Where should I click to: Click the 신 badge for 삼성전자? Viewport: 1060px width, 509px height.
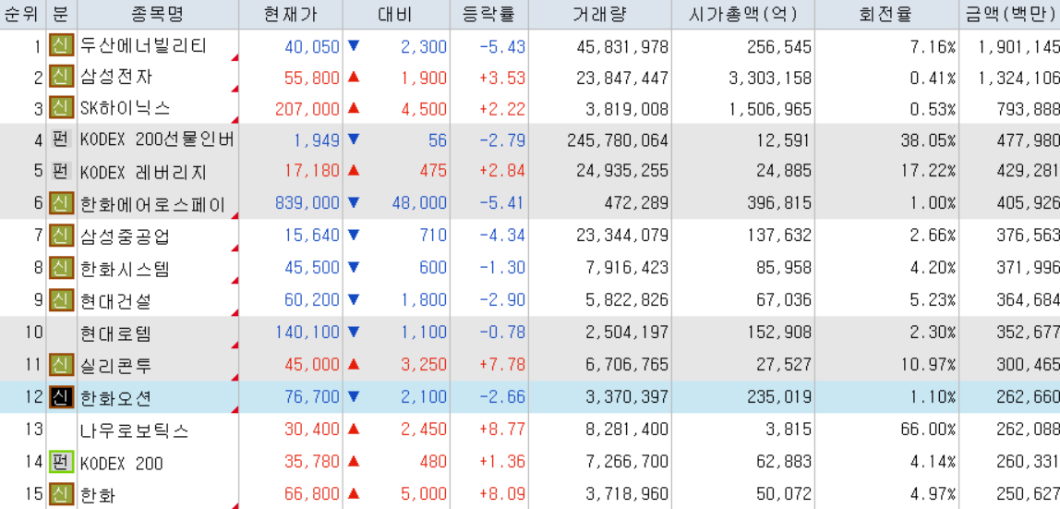[x=61, y=77]
